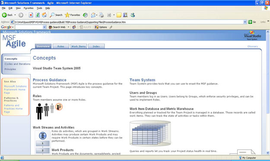Click the Google toolbar search field
Image resolution: width=270 pixels, height=161 pixels.
(x=29, y=27)
